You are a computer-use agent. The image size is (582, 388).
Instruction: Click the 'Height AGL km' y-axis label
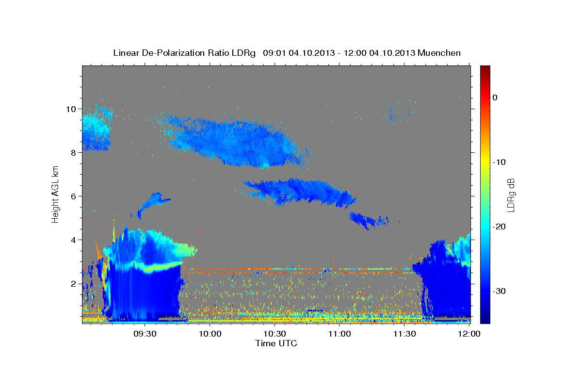tap(55, 194)
